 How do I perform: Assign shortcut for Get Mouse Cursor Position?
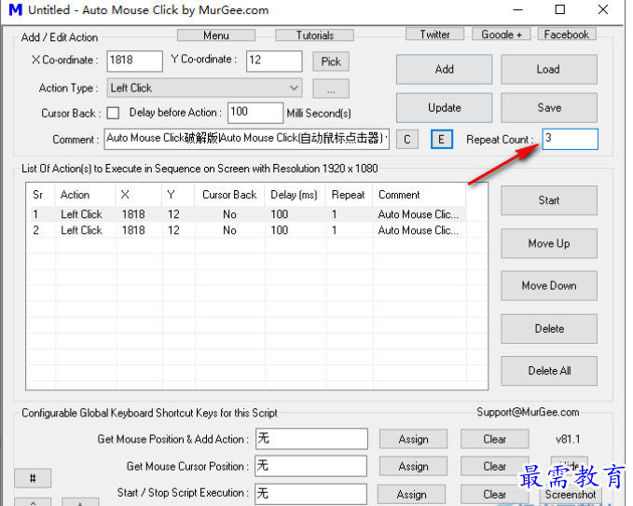click(413, 467)
